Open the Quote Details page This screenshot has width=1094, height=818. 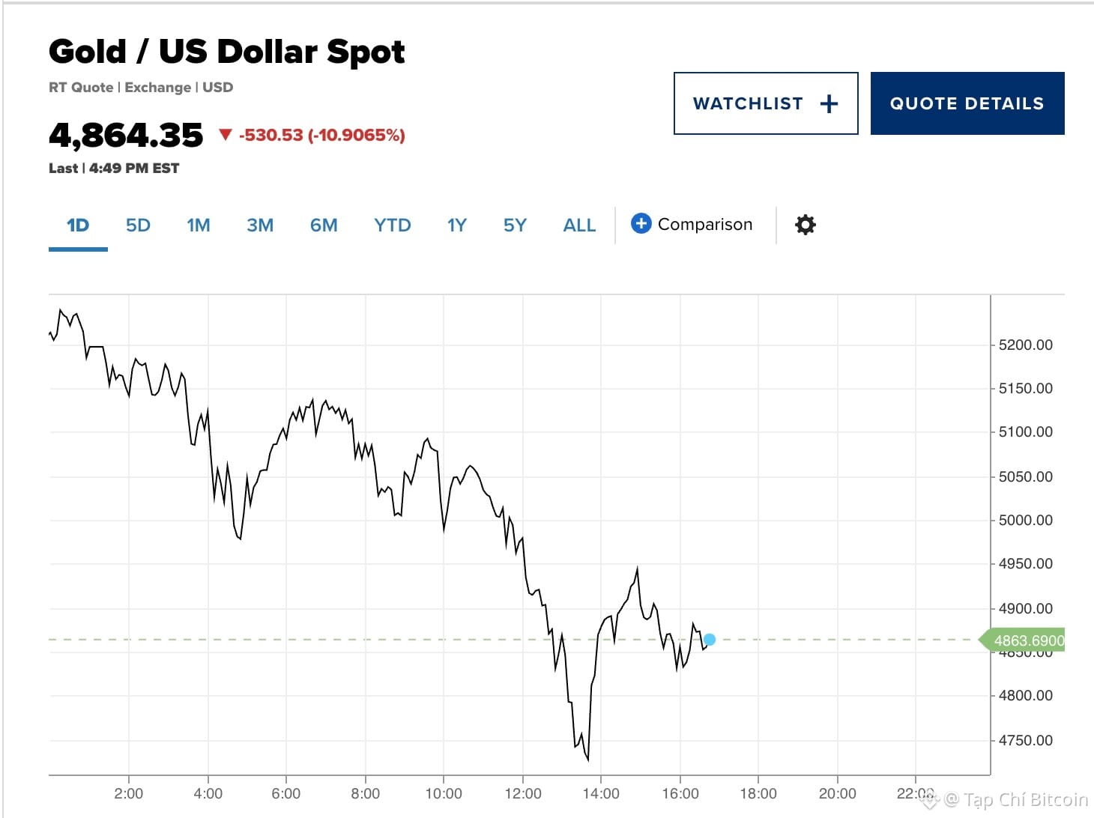click(967, 104)
